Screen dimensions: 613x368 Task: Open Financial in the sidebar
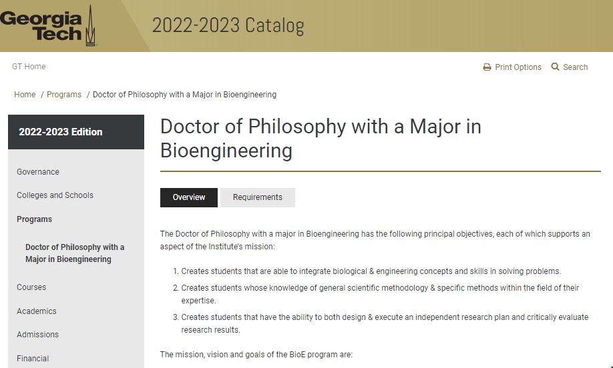(x=33, y=359)
